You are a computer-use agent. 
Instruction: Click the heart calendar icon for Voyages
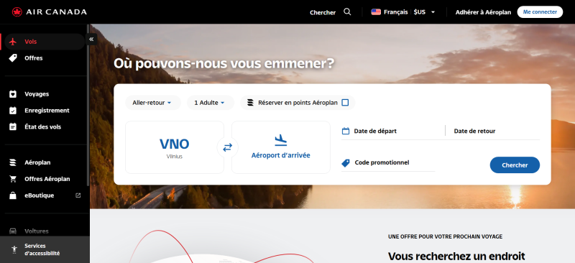tap(13, 94)
